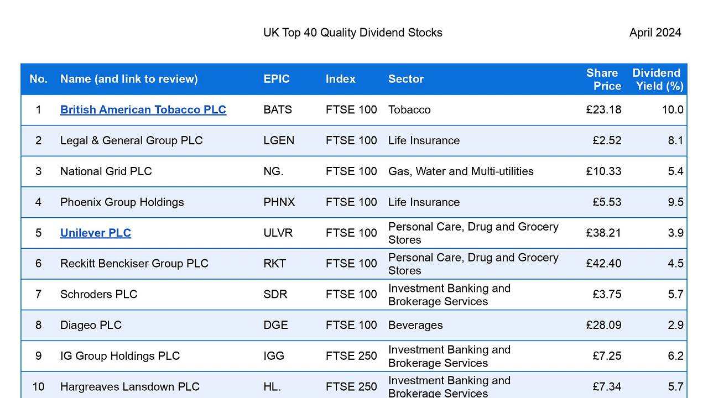Click the UK Top 40 Quality Dividend Stocks title
This screenshot has width=708, height=398.
(x=353, y=33)
